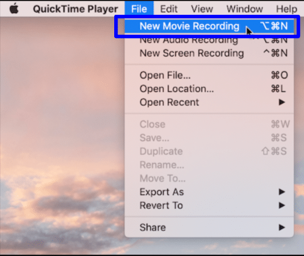The image size is (304, 256).
Task: Click the greyed-out Rename… menu item
Action: point(209,165)
